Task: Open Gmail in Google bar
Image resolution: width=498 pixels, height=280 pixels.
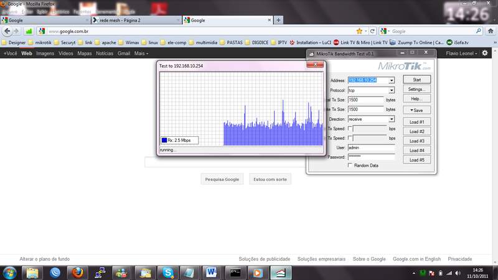Action: click(x=123, y=54)
